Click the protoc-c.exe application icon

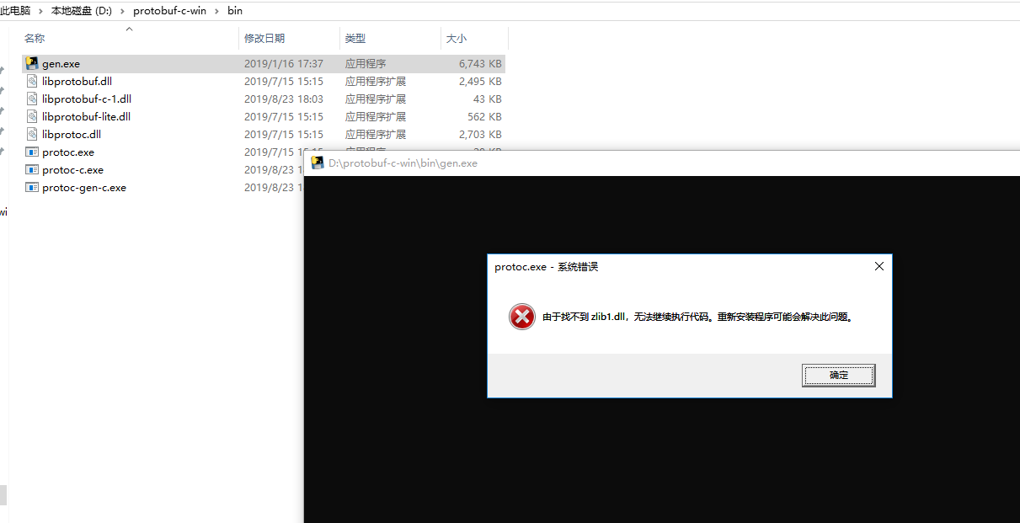point(31,169)
